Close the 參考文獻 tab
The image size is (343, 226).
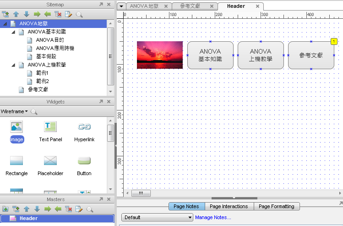212,6
